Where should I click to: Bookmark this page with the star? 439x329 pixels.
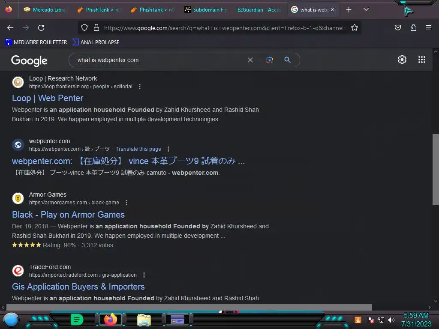(x=355, y=27)
